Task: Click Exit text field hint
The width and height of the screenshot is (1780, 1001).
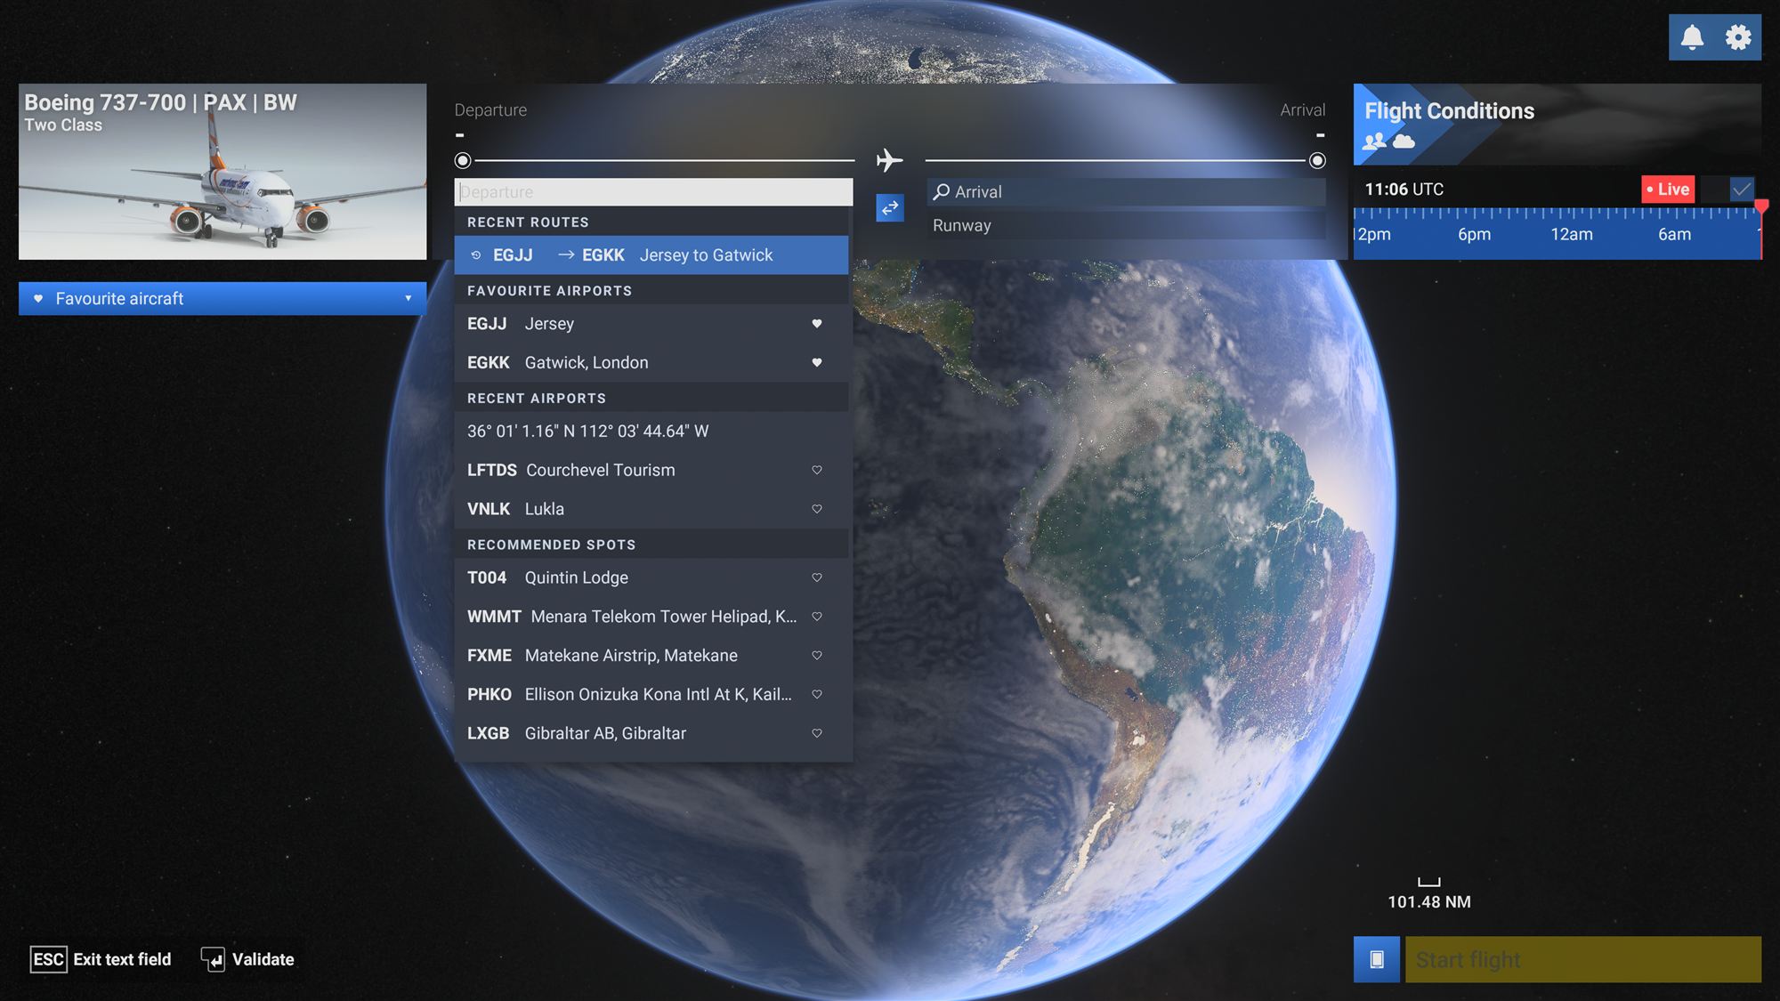Action: [x=101, y=959]
